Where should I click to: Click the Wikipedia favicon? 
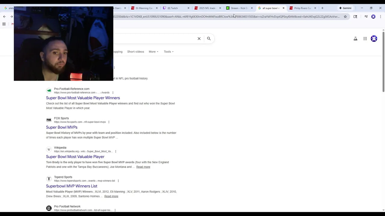click(49, 149)
